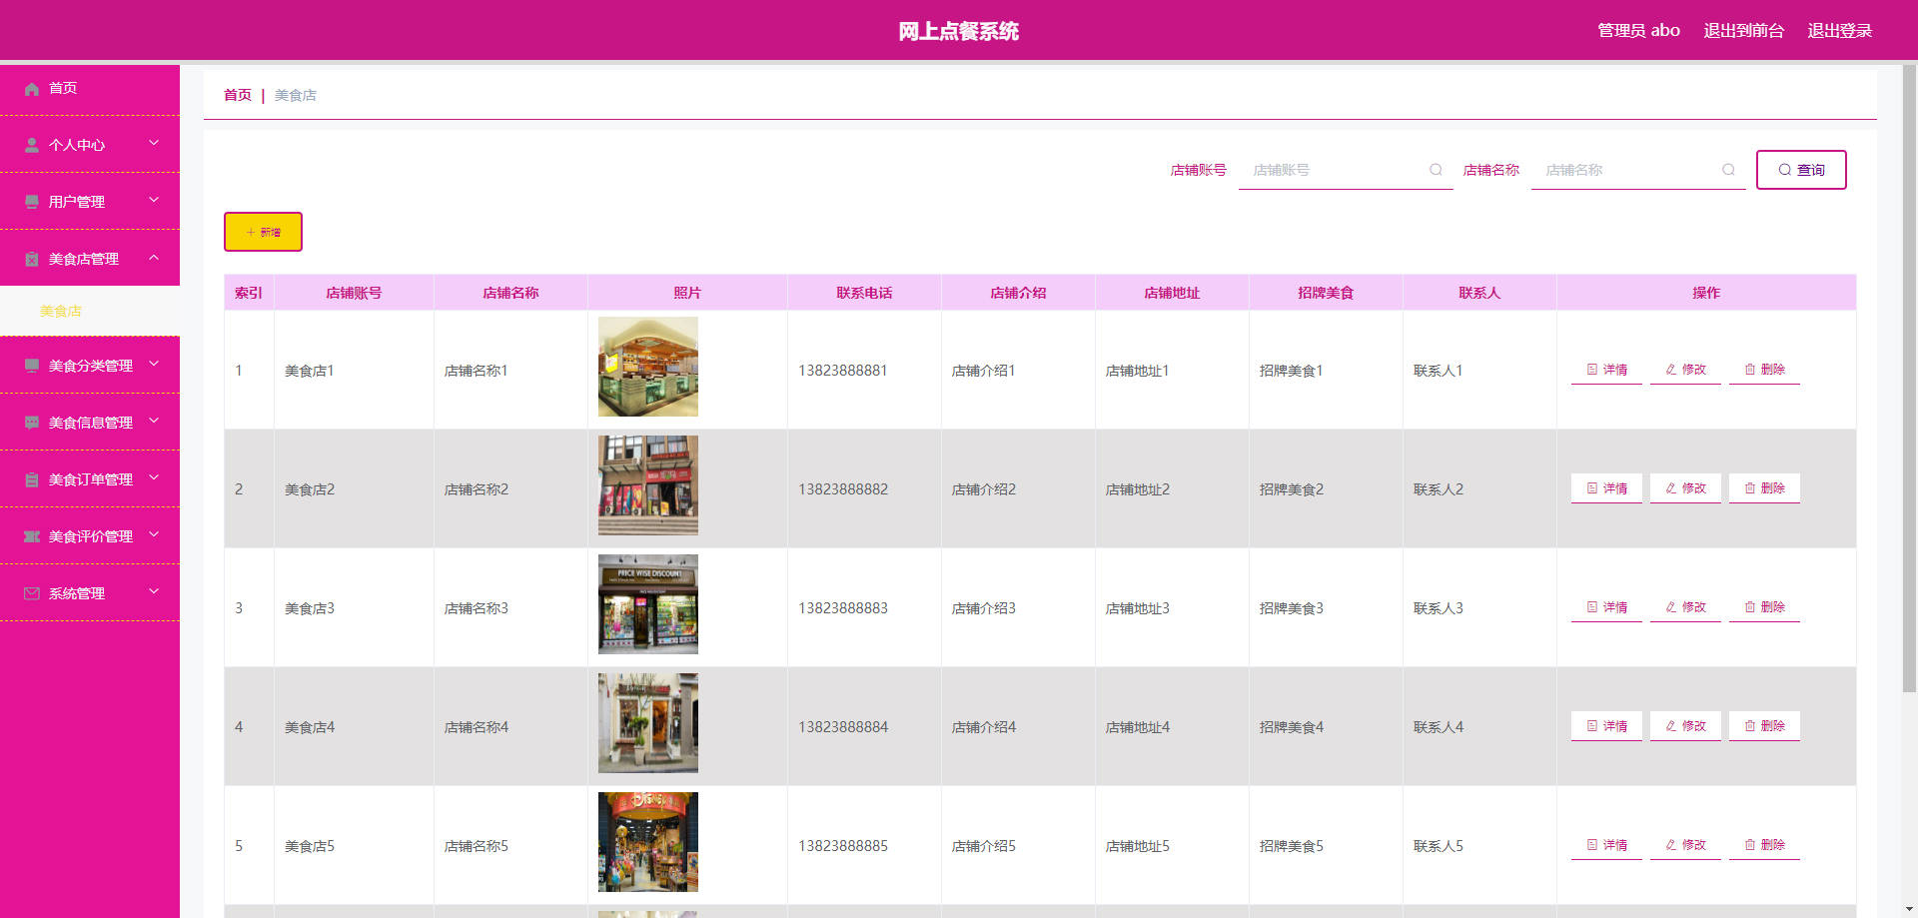This screenshot has height=918, width=1918.
Task: Click 删除 for 美食店2
Action: (1764, 488)
